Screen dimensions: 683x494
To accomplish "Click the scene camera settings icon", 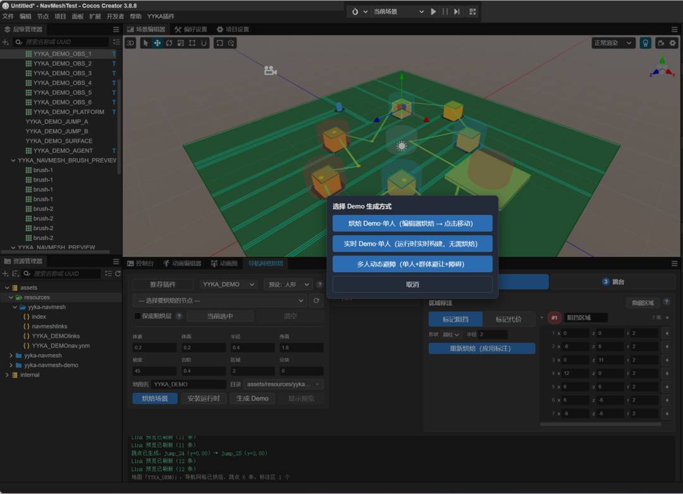I will pos(661,42).
